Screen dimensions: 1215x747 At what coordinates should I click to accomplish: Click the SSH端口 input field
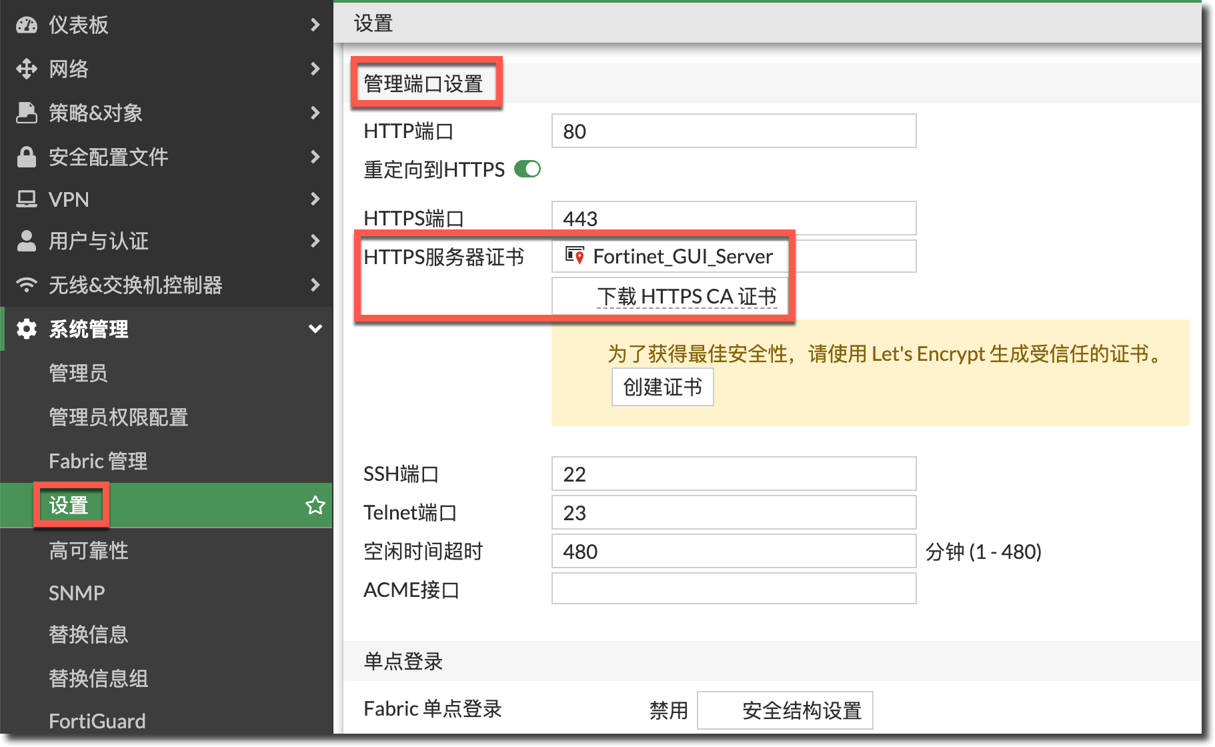[x=734, y=474]
